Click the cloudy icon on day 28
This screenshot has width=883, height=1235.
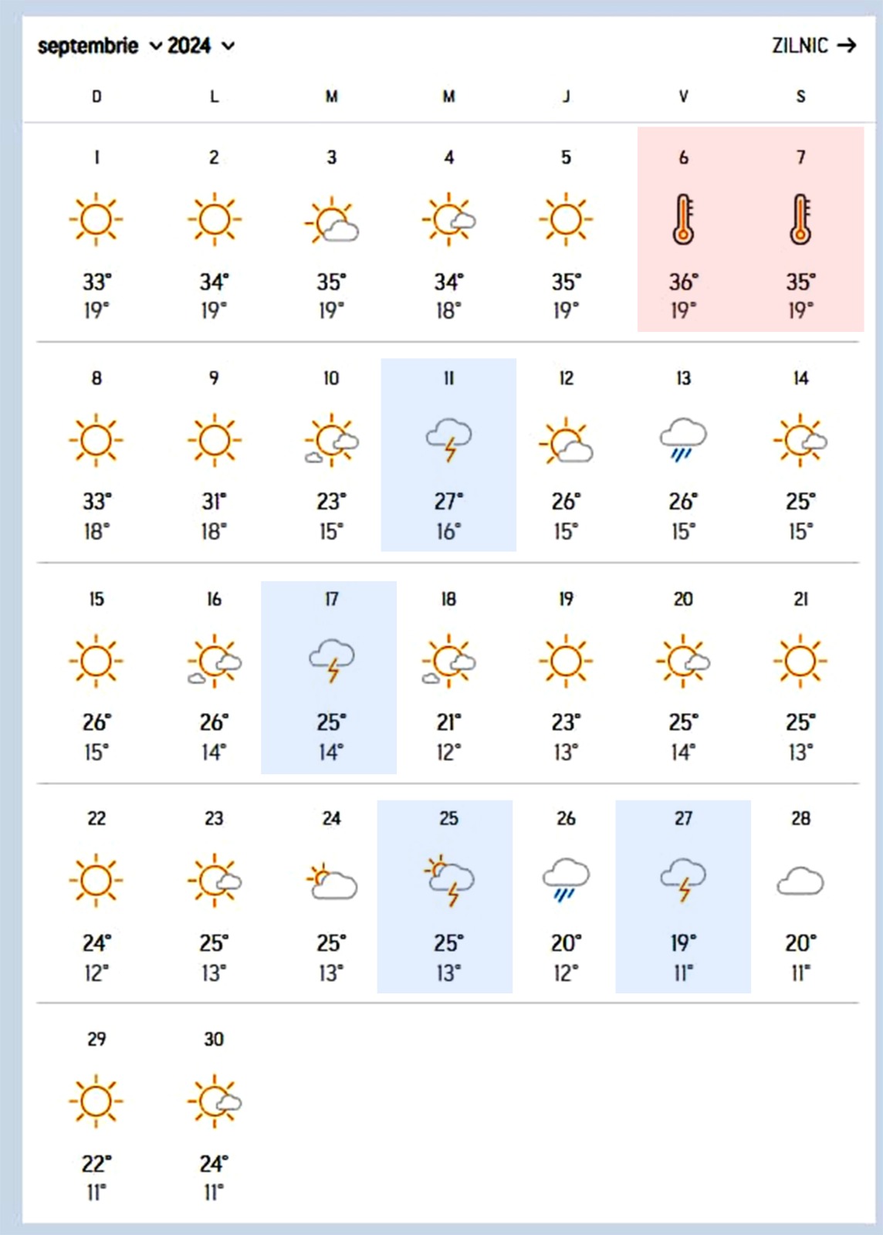pyautogui.click(x=800, y=881)
